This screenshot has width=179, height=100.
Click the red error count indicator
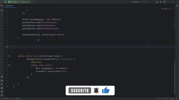pos(163,9)
